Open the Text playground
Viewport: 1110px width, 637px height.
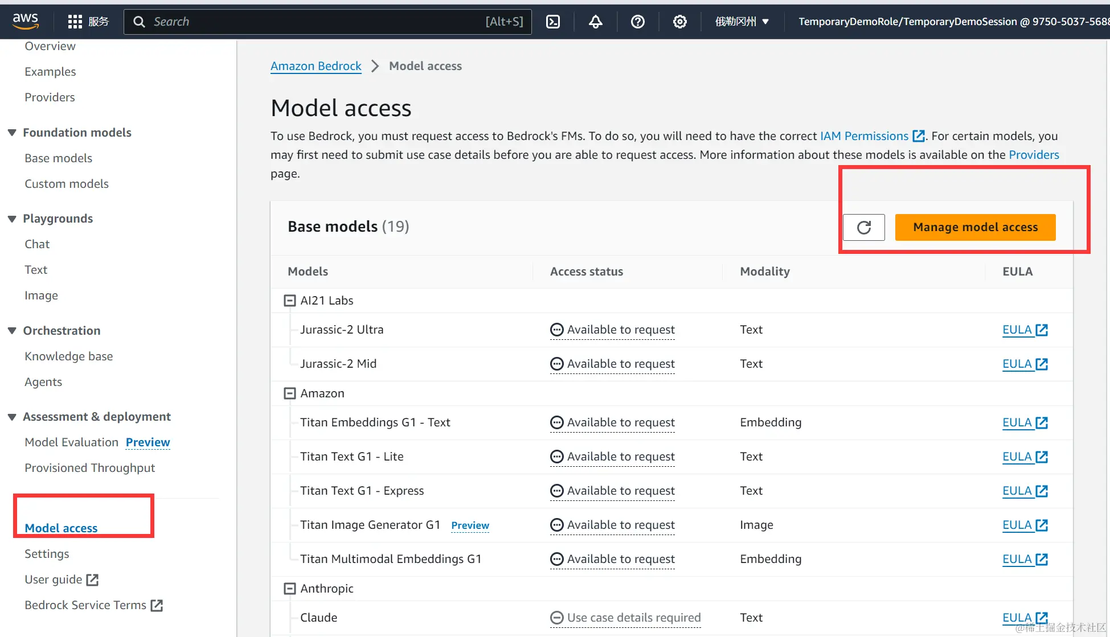point(36,270)
